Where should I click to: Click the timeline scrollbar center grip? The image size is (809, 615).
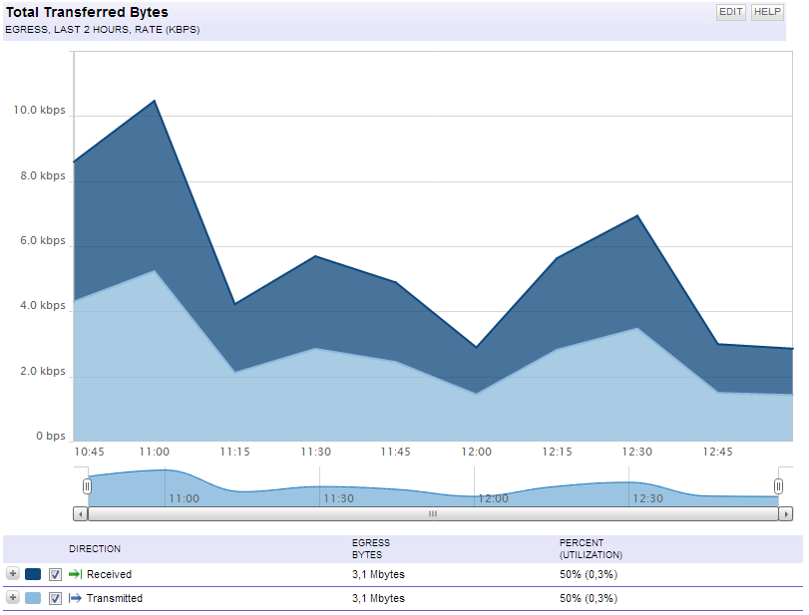tap(433, 514)
